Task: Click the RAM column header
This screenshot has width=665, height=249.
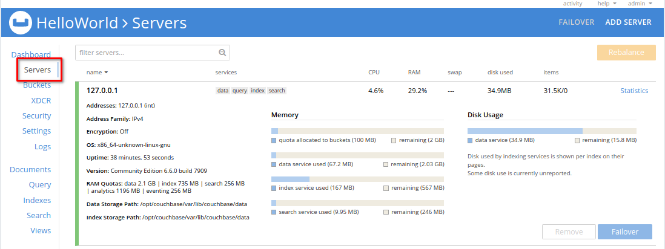Action: 414,73
